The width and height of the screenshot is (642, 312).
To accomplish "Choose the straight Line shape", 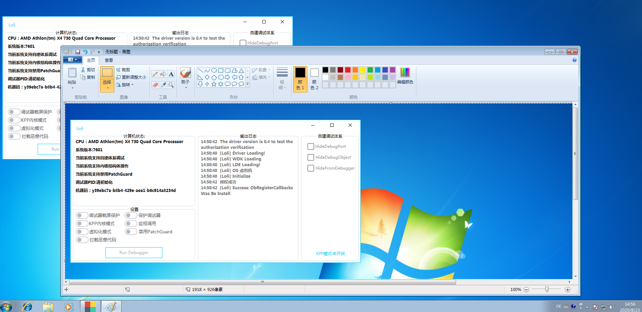I will [201, 71].
